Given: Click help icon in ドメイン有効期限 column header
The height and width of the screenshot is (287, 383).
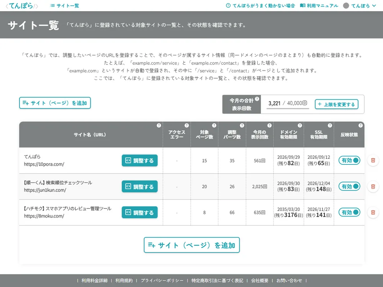Looking at the screenshot, I should coord(300,125).
